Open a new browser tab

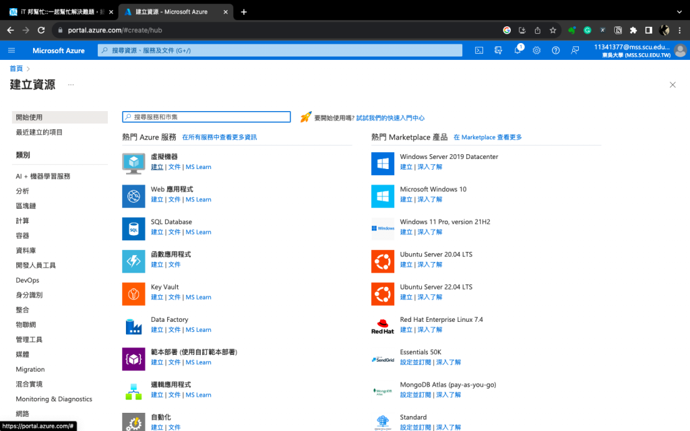tap(244, 12)
